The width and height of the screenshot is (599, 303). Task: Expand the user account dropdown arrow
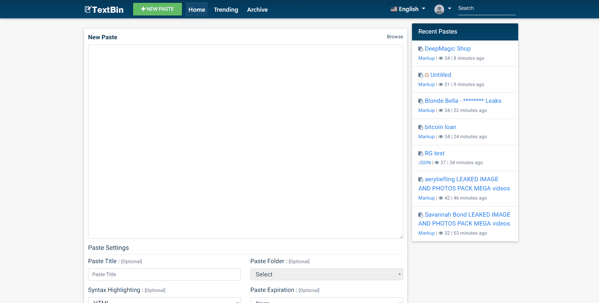coord(449,9)
